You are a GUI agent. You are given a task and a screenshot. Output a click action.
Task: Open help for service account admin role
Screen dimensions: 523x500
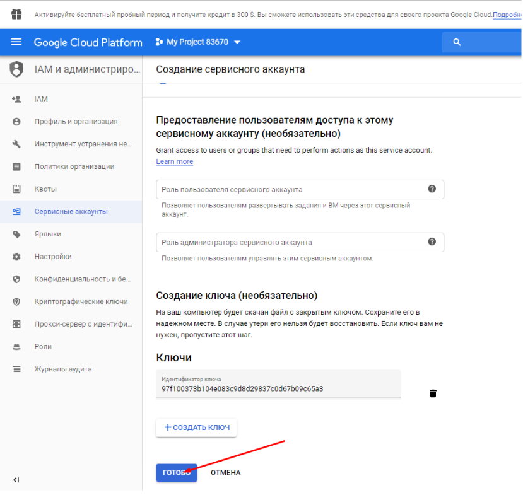(x=432, y=241)
